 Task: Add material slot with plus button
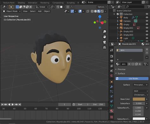click(147, 49)
